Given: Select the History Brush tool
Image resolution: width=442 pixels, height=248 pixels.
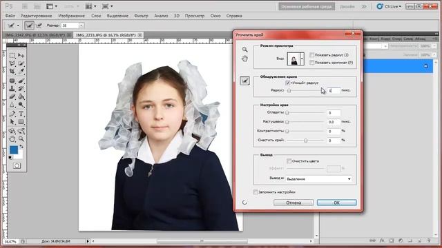Looking at the screenshot, I should [21, 89].
